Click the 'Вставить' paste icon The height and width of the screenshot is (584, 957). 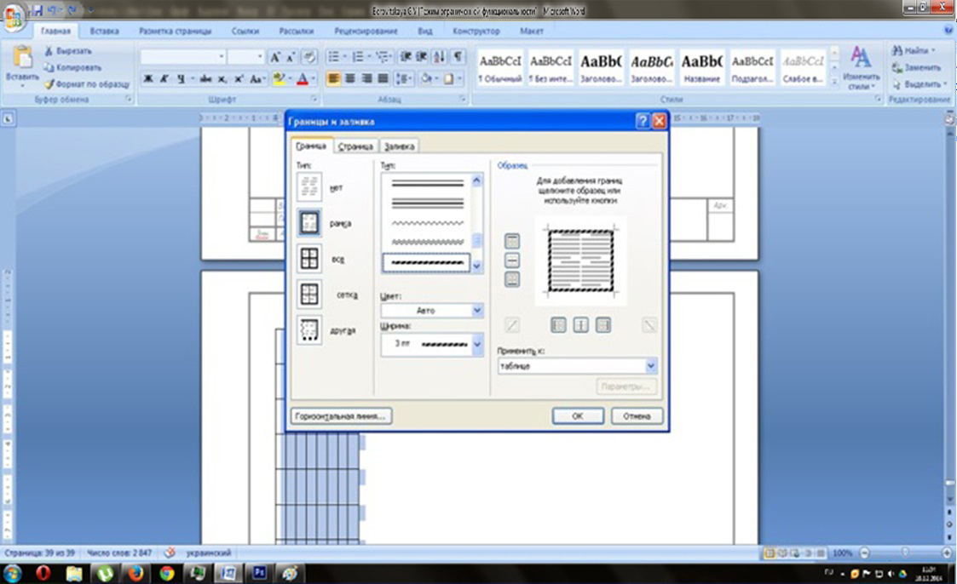tap(22, 58)
